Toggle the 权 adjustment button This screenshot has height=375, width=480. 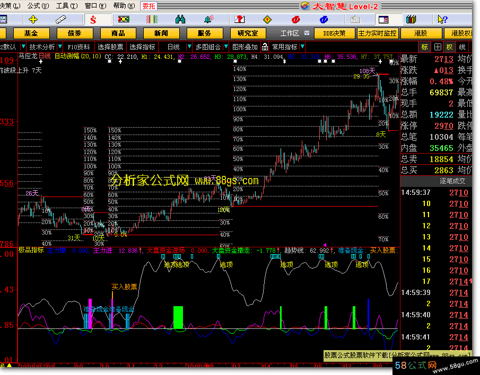449,47
